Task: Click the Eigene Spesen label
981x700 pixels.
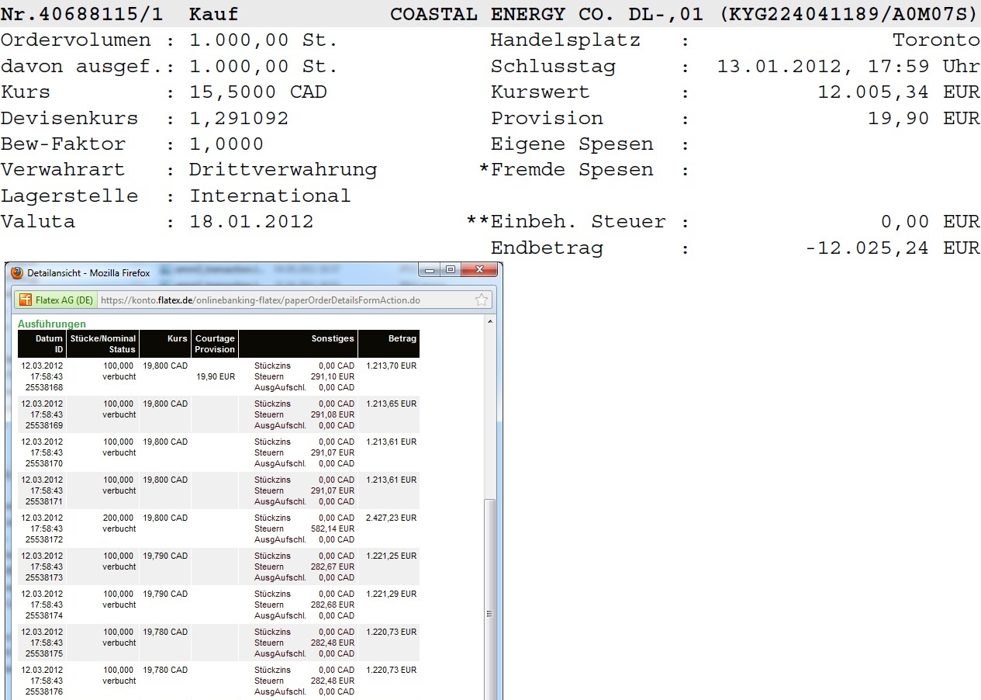Action: click(x=572, y=144)
